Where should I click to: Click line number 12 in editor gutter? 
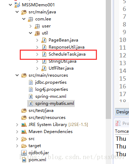[123, 55]
